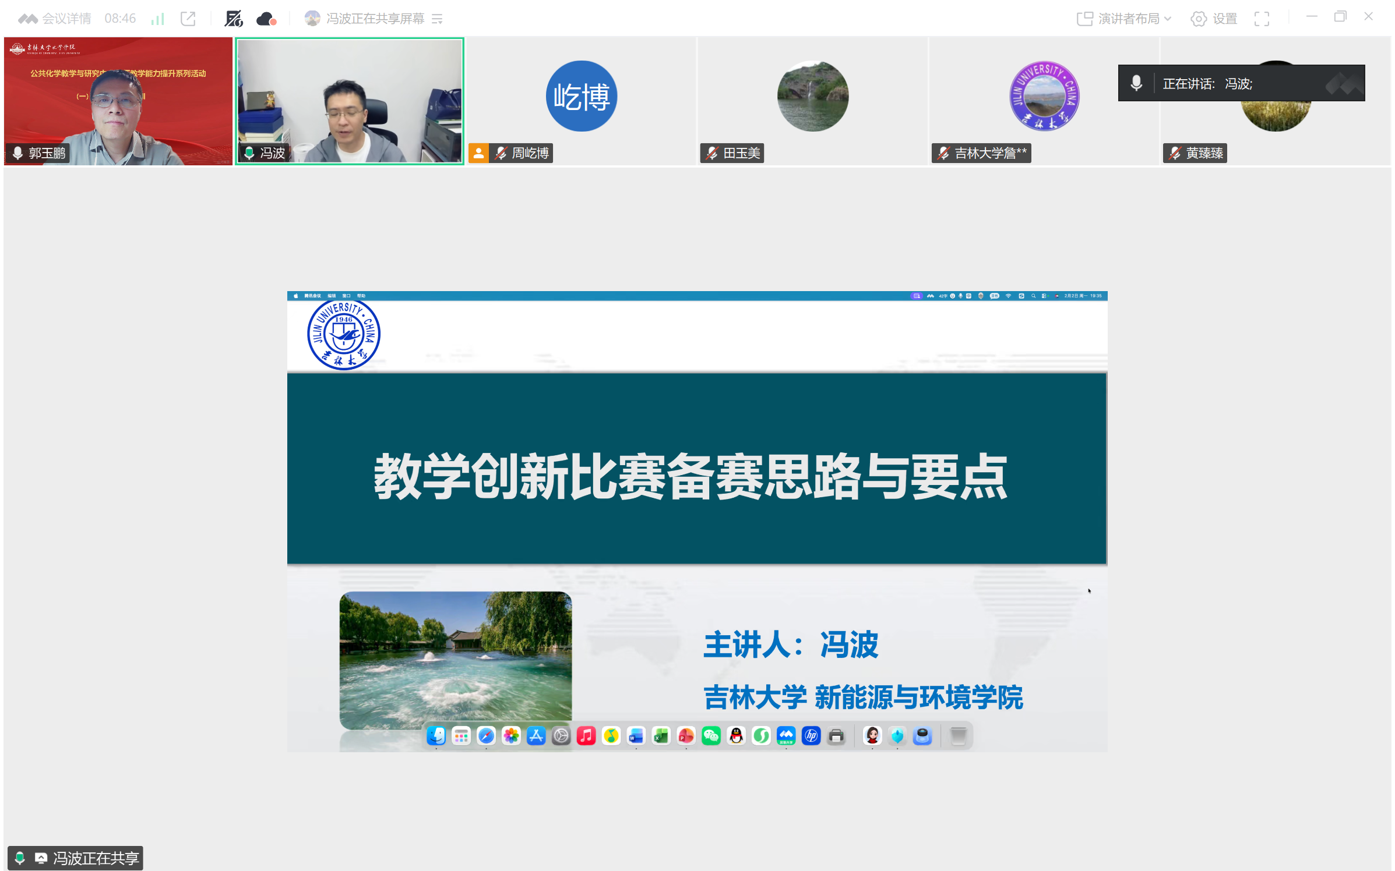Click the 屹博 blue circle avatar

581,96
